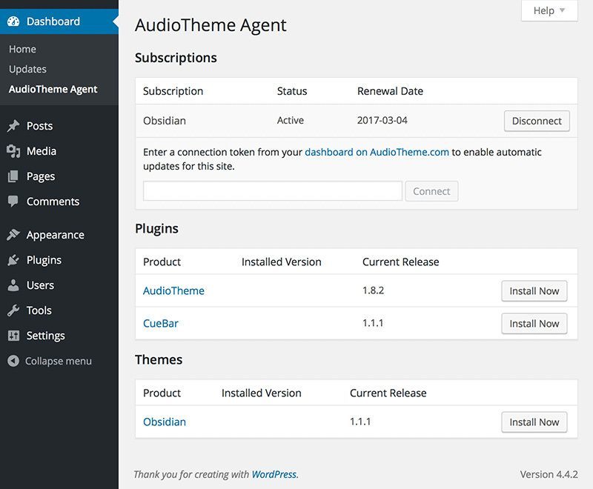Open the Pages menu label

41,176
